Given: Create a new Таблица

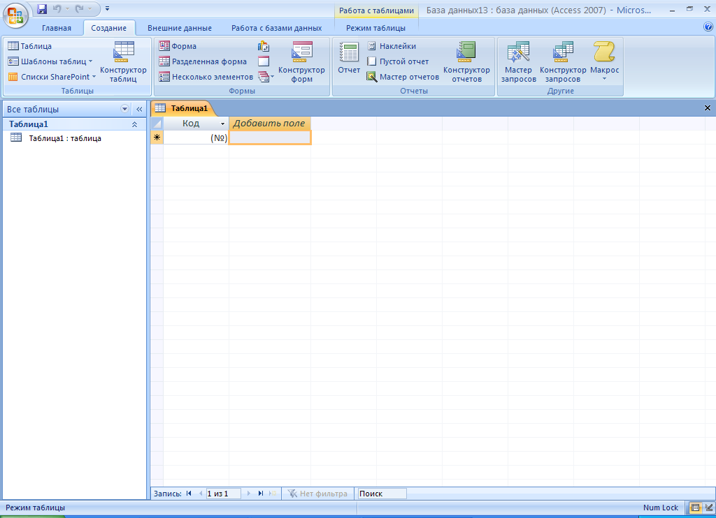Looking at the screenshot, I should point(29,46).
